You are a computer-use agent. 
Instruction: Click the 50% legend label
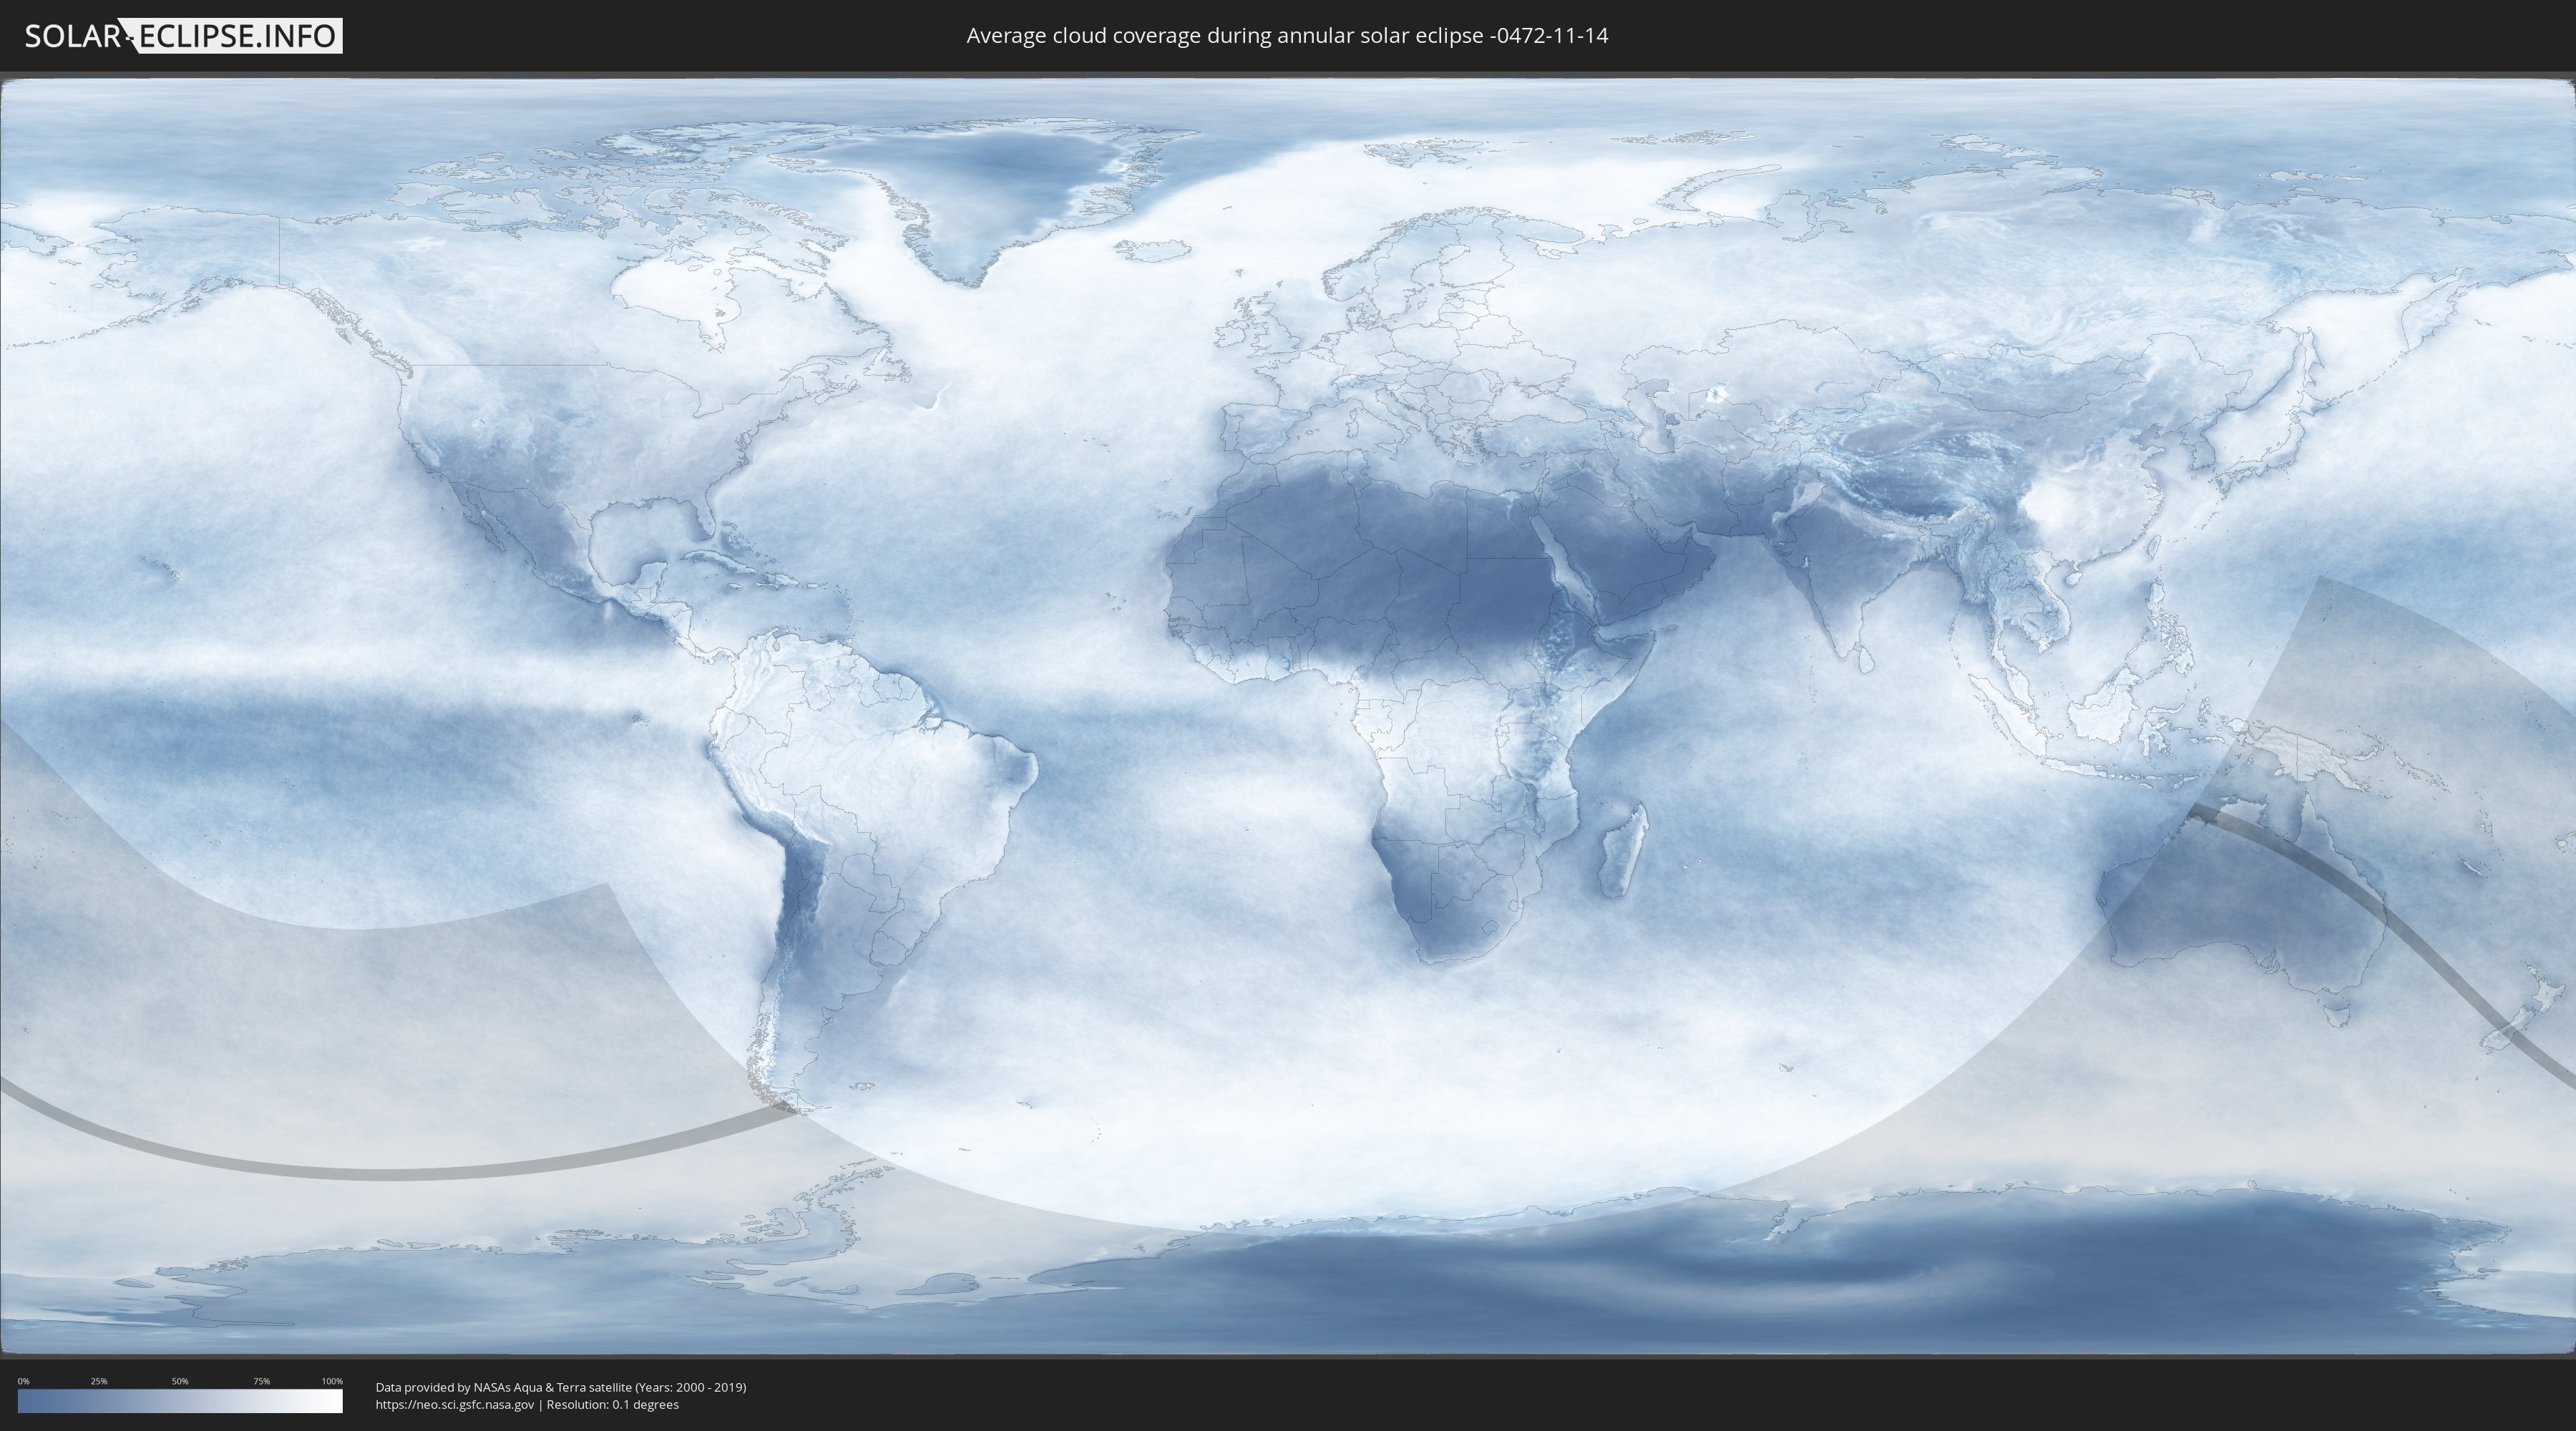tap(180, 1381)
